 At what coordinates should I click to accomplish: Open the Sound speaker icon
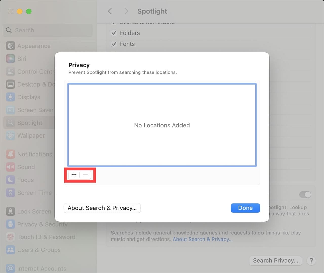coord(10,167)
